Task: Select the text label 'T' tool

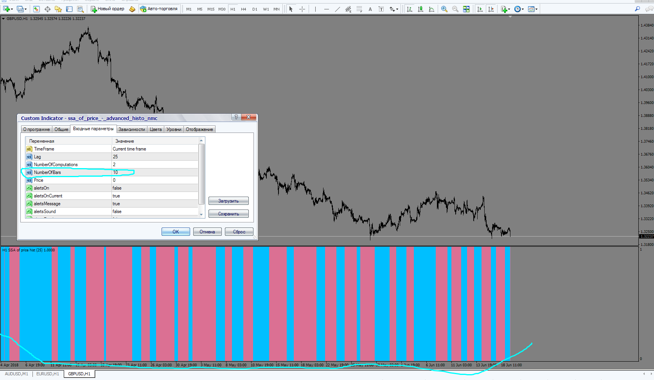Action: point(381,9)
